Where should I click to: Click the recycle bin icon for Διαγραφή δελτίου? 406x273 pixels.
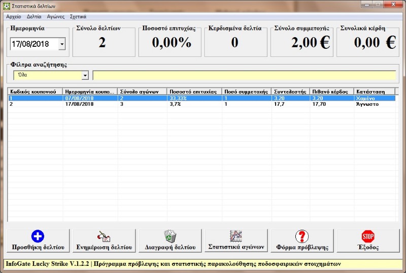[170, 236]
